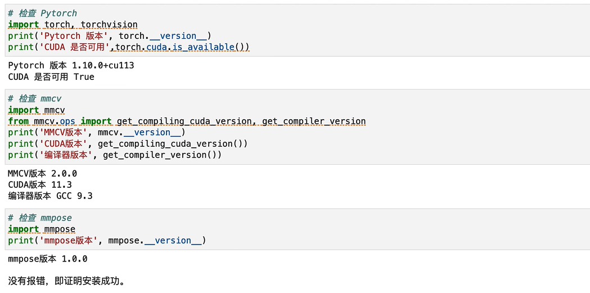The height and width of the screenshot is (293, 590).
Task: Click torch.__version__ in first cell
Action: click(163, 36)
